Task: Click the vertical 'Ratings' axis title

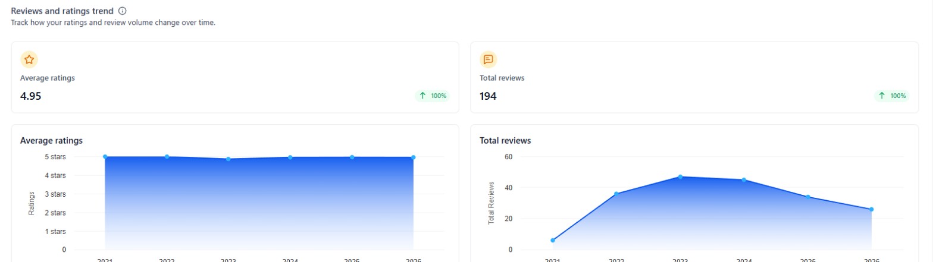Action: click(x=32, y=203)
